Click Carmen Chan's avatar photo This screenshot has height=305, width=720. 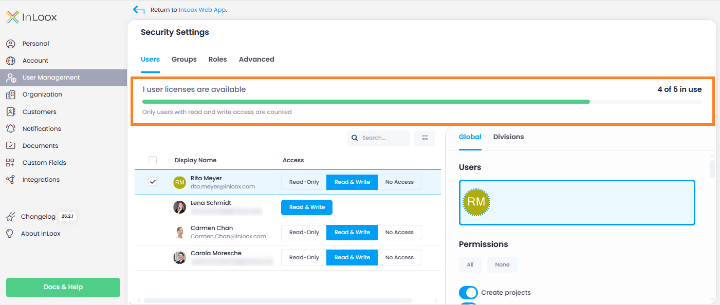[179, 233]
